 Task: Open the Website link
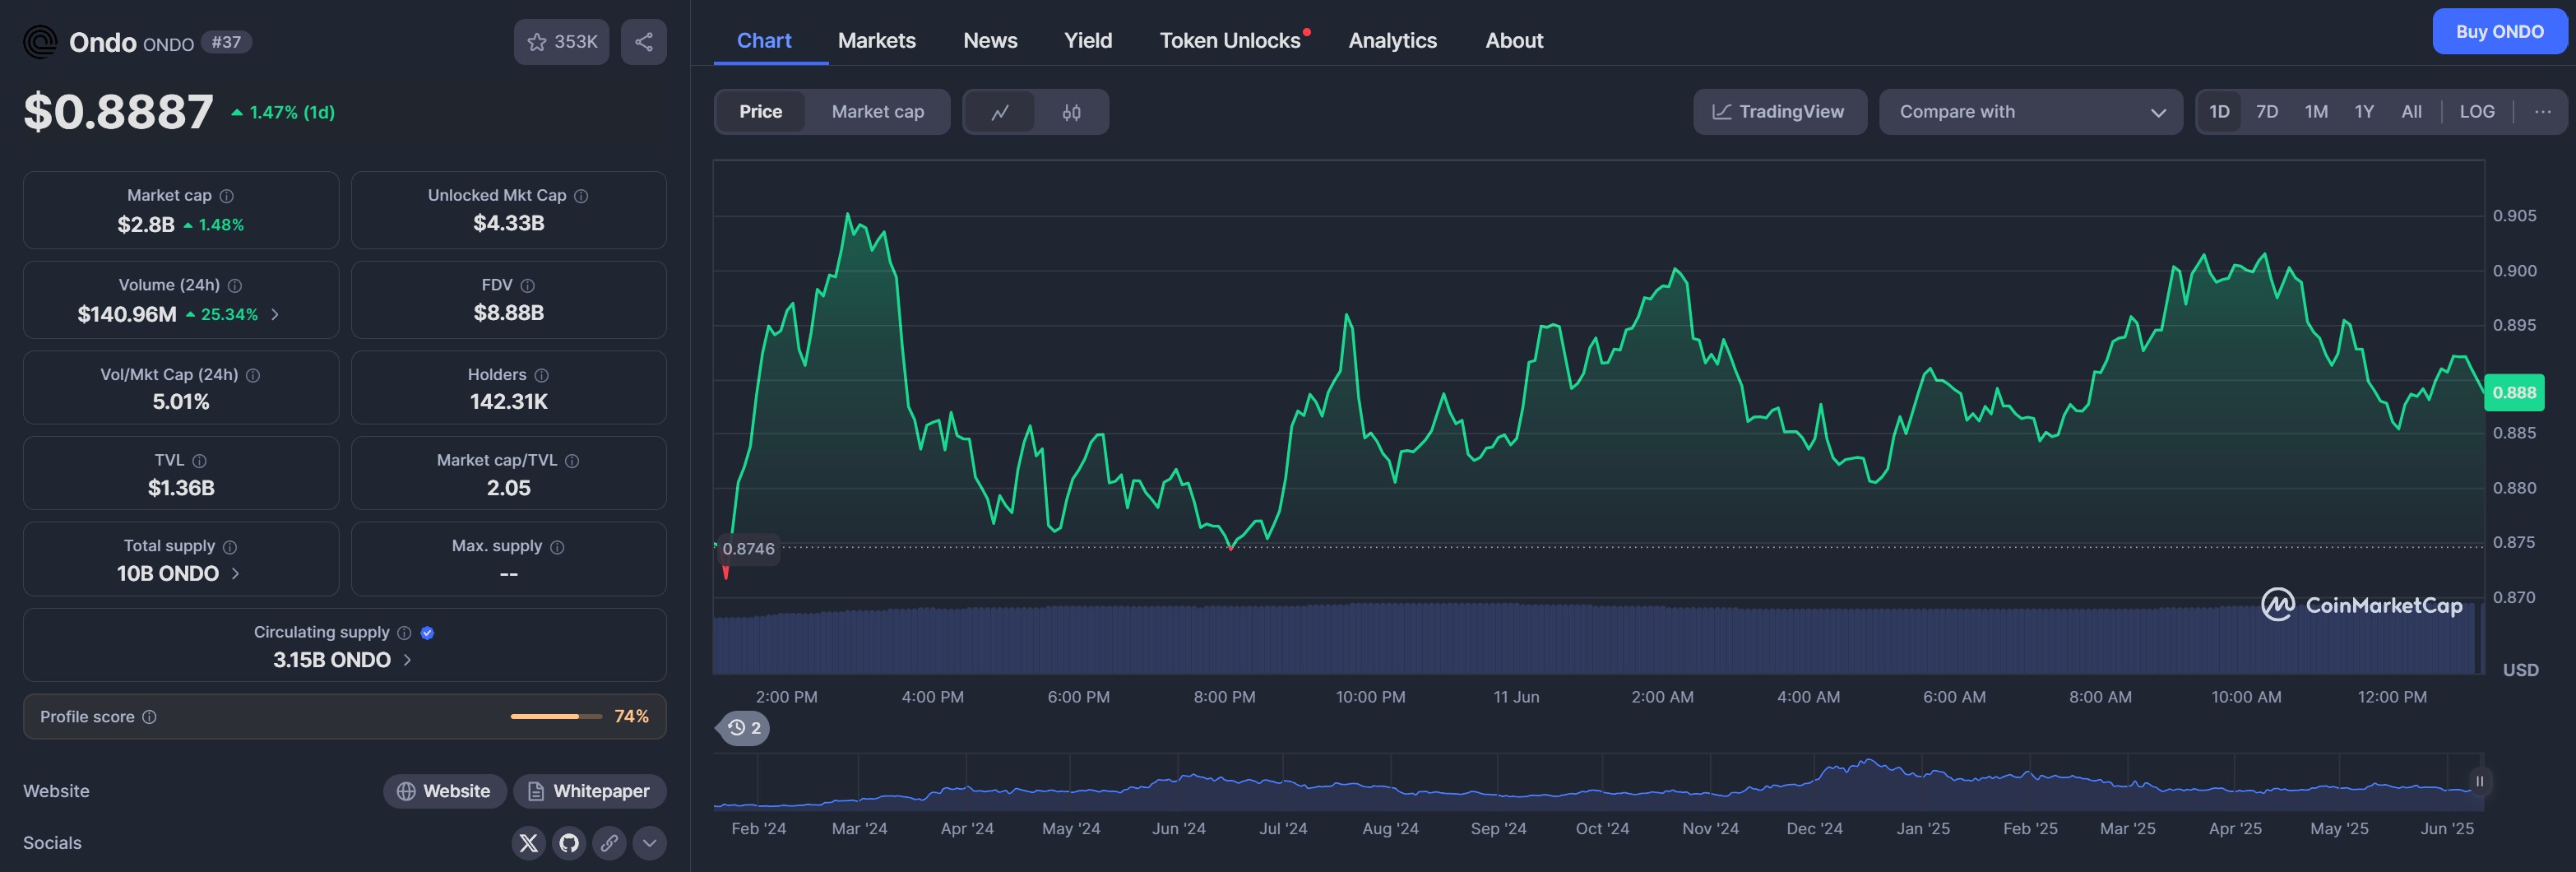444,791
